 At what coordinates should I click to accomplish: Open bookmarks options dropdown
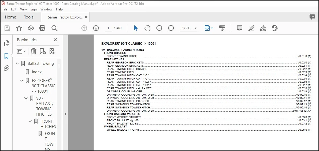[21, 51]
